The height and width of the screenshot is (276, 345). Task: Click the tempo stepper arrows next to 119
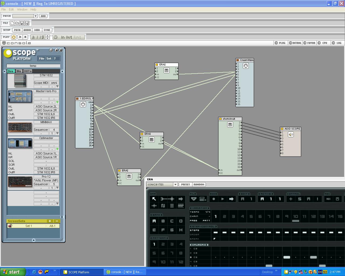point(47,37)
